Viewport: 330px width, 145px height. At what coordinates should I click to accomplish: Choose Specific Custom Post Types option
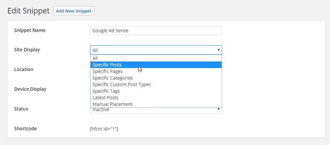coord(156,85)
